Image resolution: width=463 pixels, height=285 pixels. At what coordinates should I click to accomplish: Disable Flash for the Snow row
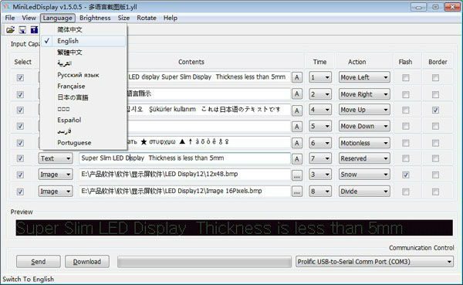coord(406,175)
